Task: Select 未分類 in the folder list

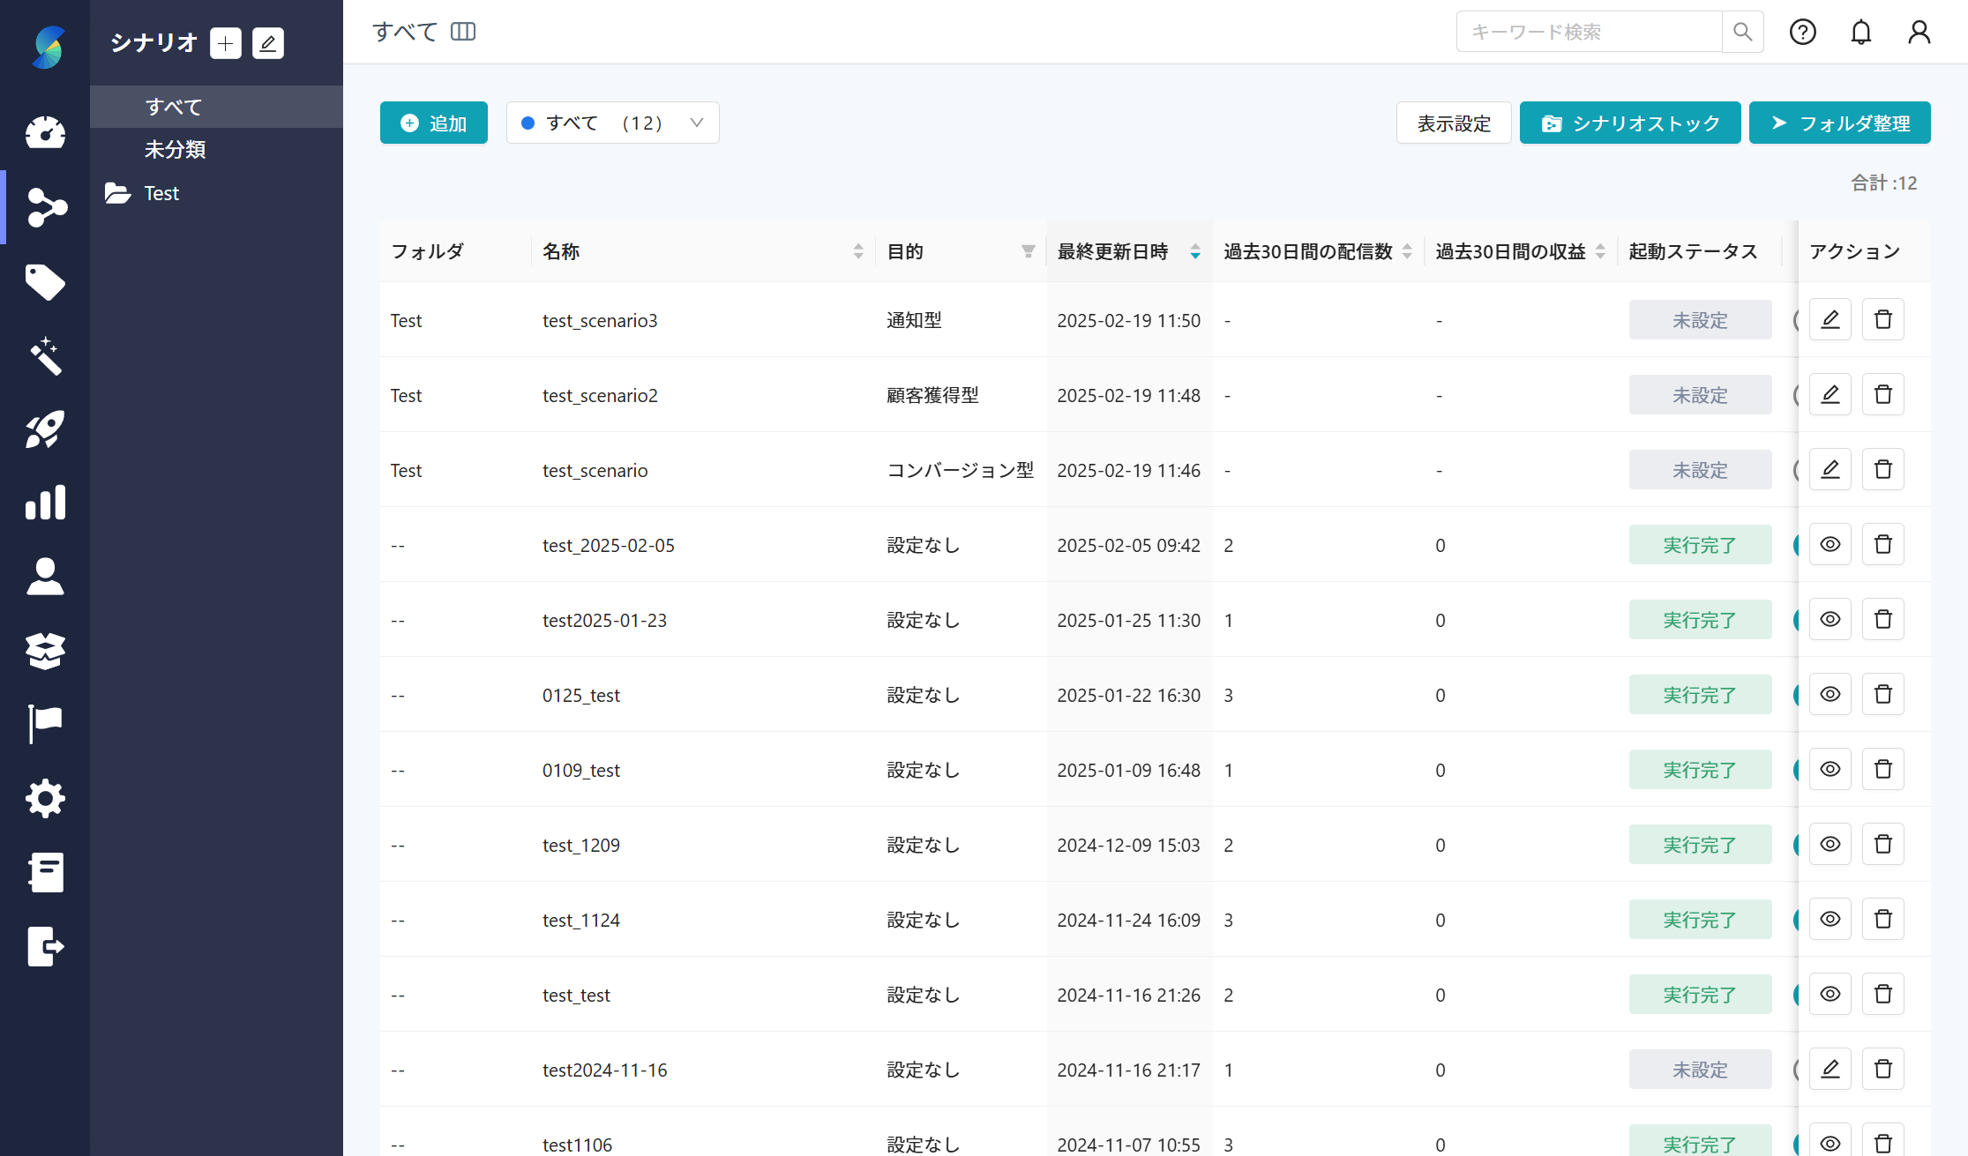Action: click(175, 150)
